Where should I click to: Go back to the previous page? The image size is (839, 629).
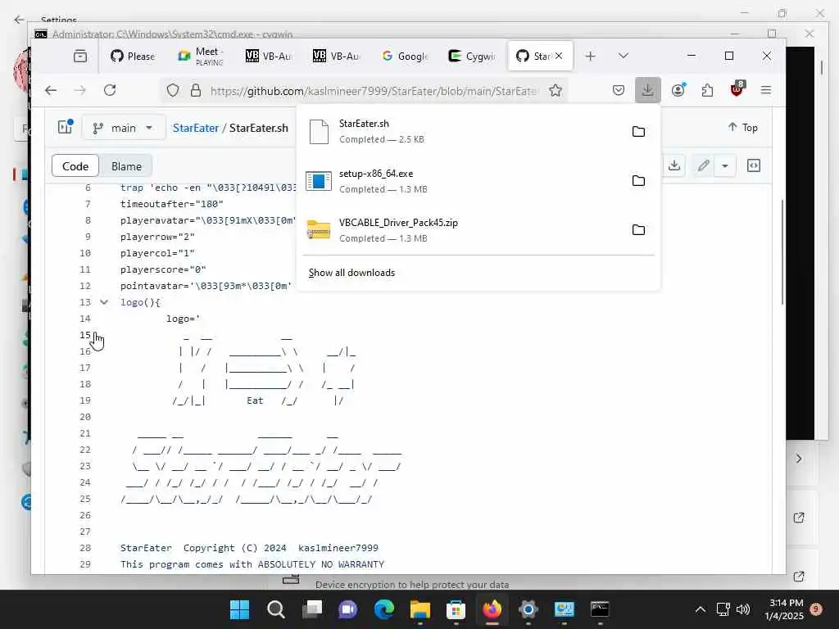pos(51,90)
